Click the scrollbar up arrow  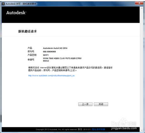(142, 8)
